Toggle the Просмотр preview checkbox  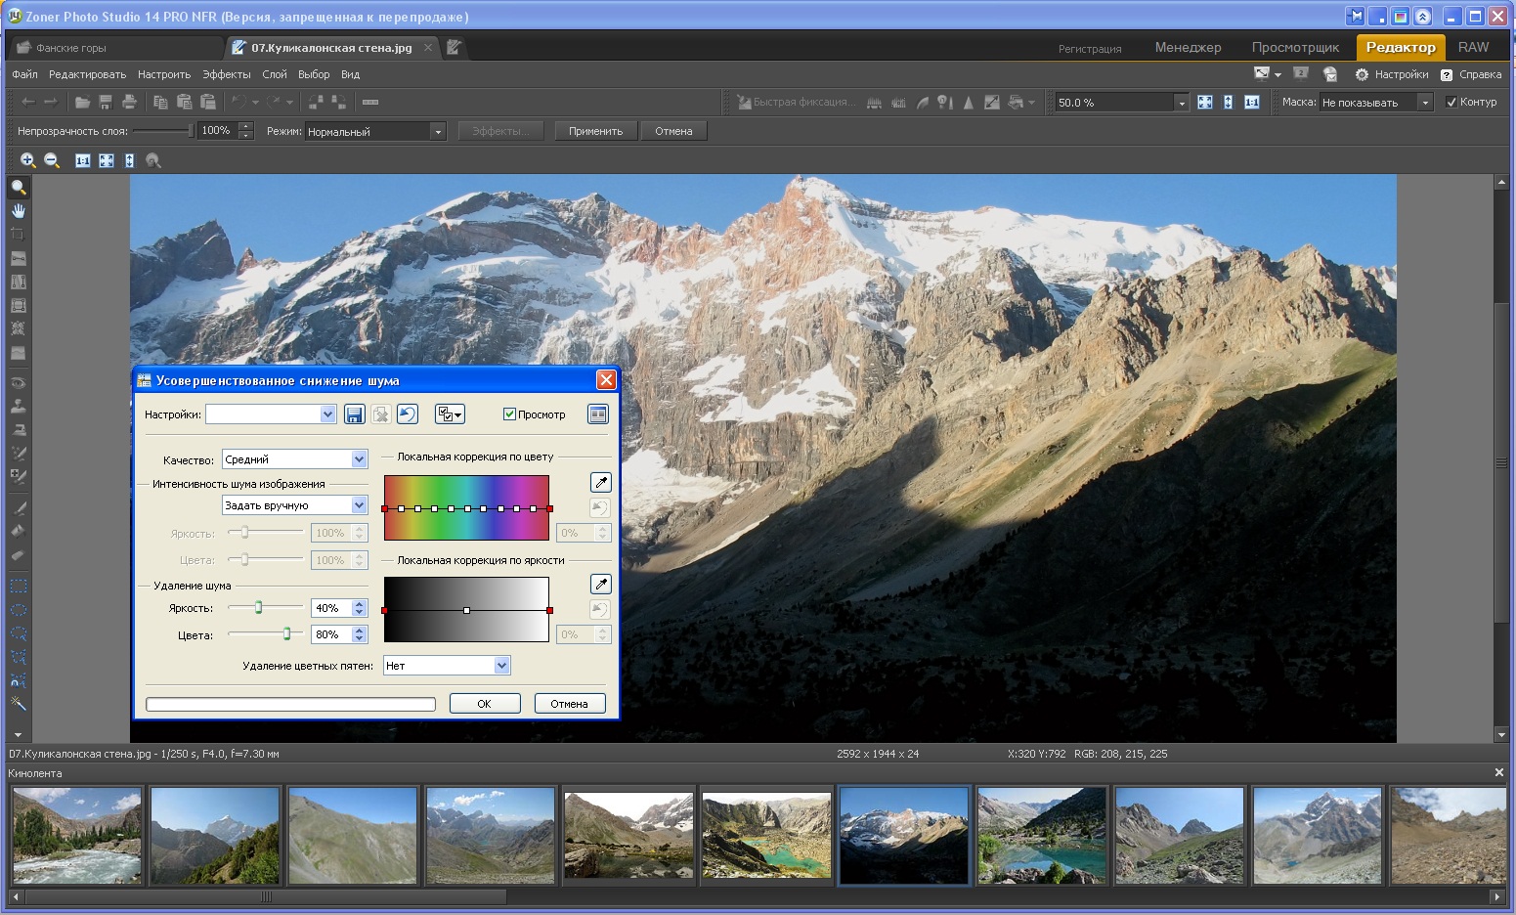509,414
